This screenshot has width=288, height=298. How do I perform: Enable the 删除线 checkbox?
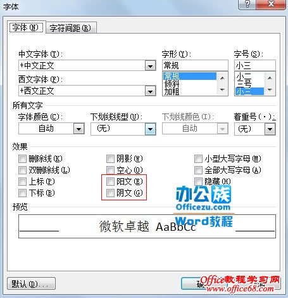click(x=22, y=159)
